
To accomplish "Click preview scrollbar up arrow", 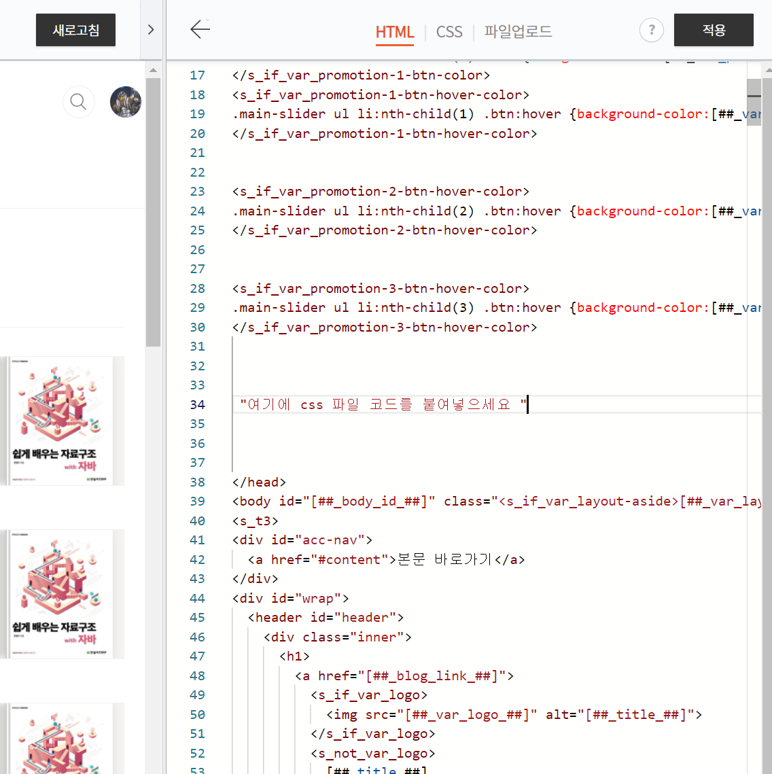I will click(x=153, y=70).
